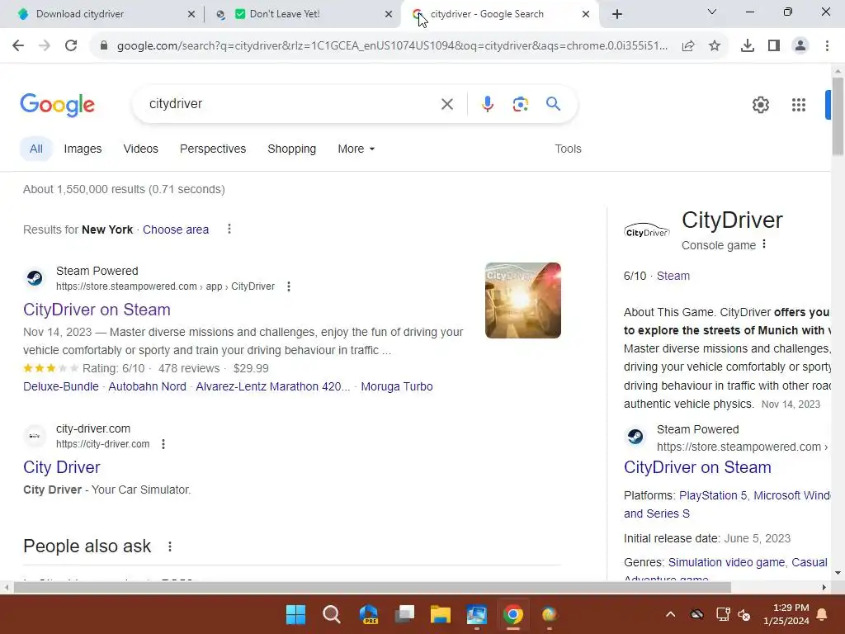
Task: Click PlayStation 5 platform link
Action: [712, 495]
